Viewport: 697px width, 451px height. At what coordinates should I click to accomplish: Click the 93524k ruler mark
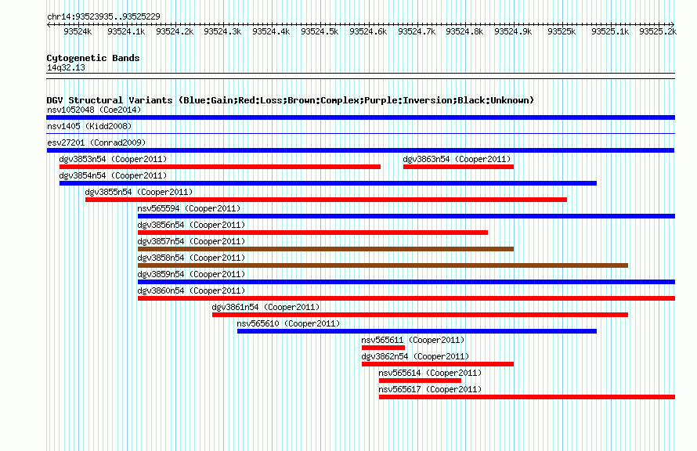click(x=78, y=31)
